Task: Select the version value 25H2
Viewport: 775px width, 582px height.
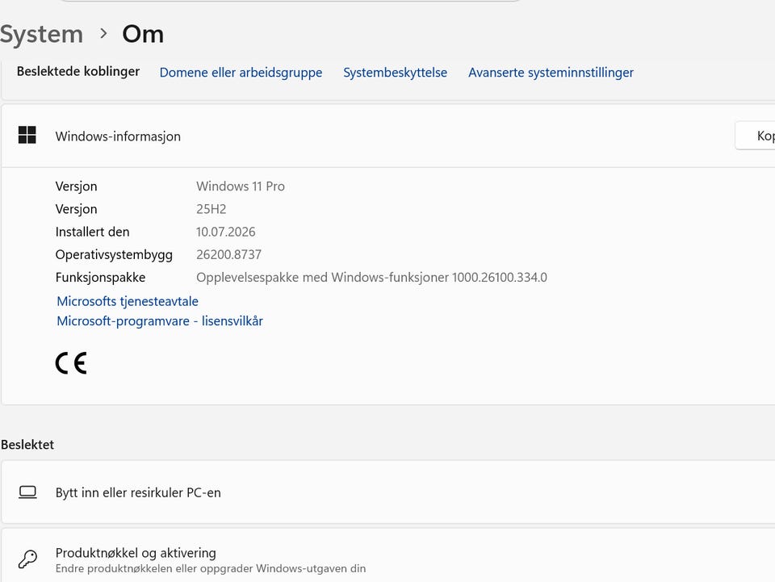Action: point(211,209)
